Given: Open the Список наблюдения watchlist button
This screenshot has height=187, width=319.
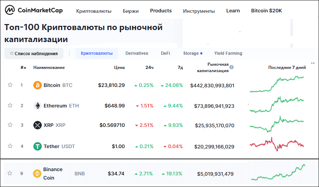Looking at the screenshot, I should (x=34, y=53).
